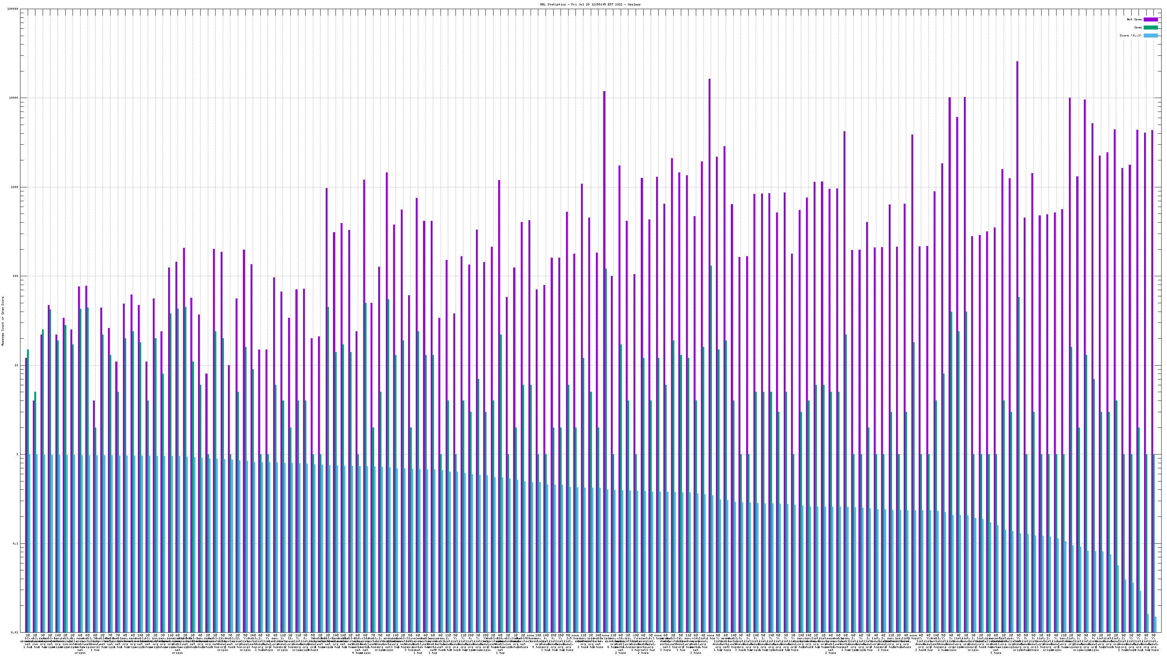Click the 10 y-axis tick label
The image size is (1167, 656).
coord(17,365)
